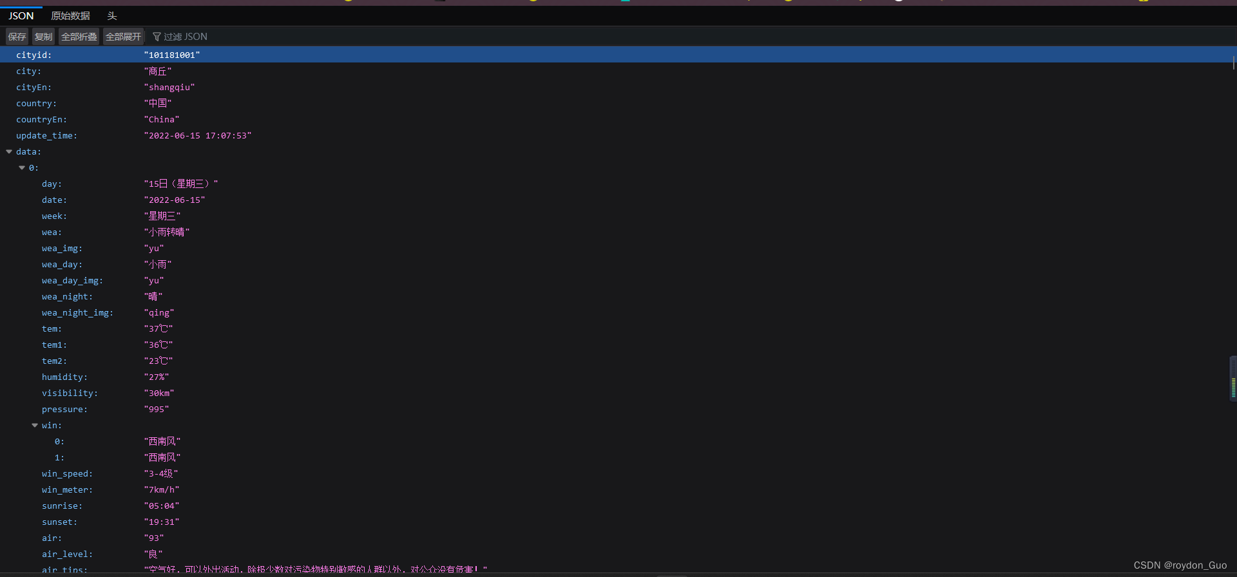Select the air_level key
Viewport: 1237px width, 577px height.
coord(67,554)
